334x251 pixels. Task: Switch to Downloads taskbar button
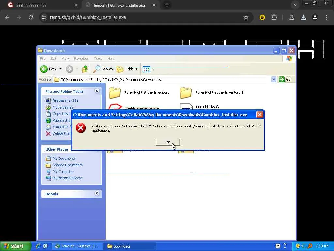[130, 246]
